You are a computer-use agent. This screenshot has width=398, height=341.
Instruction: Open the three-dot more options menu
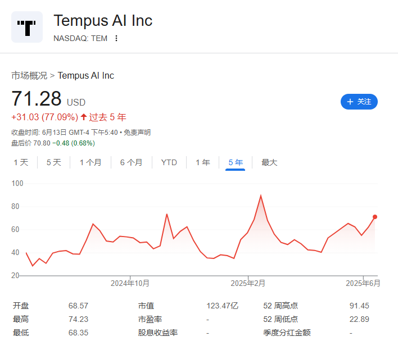(116, 38)
